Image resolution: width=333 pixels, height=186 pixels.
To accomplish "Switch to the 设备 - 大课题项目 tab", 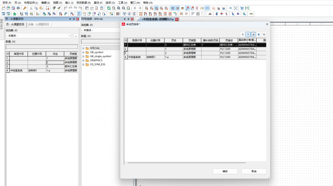I will (x=39, y=24).
